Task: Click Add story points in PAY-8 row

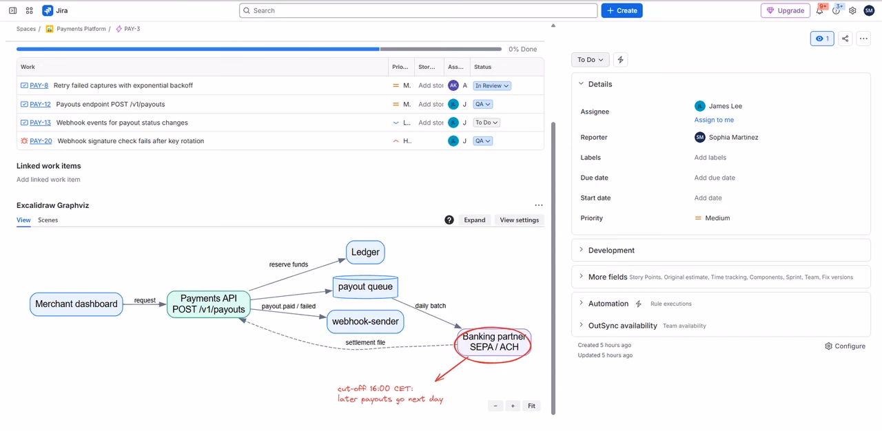Action: click(431, 85)
